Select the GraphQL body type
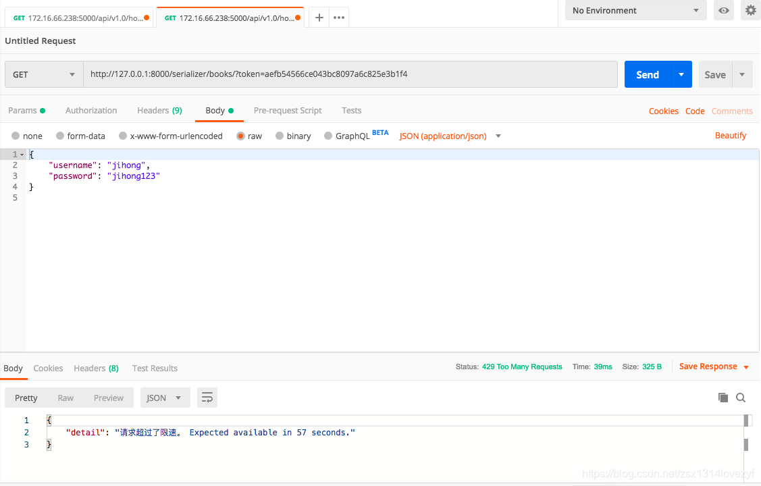Image resolution: width=761 pixels, height=486 pixels. (328, 136)
